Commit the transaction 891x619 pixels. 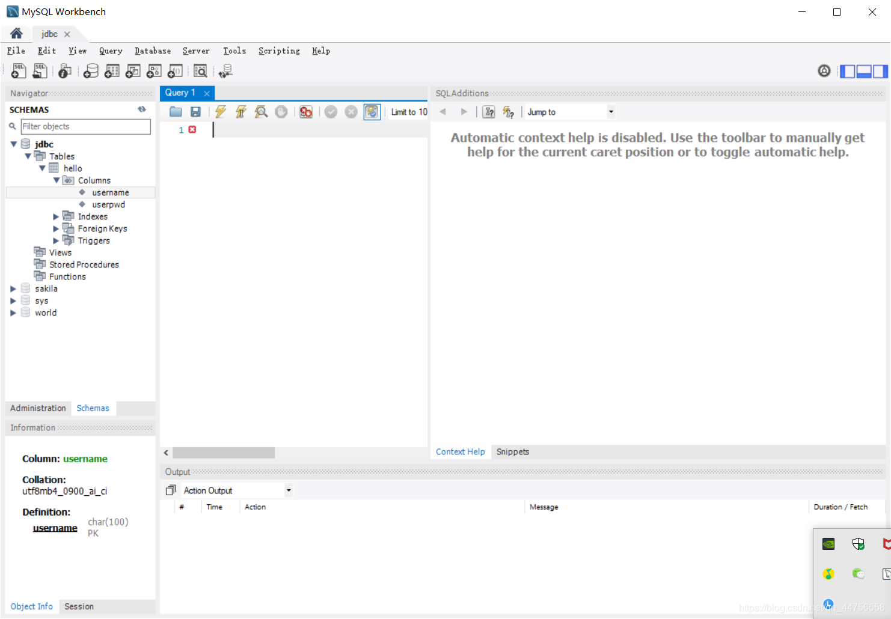[331, 112]
